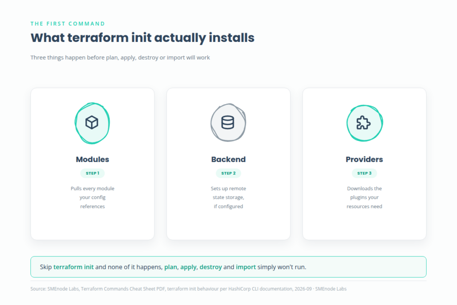Click 'resources need' line in Providers card
The width and height of the screenshot is (457, 305).
[x=364, y=206]
